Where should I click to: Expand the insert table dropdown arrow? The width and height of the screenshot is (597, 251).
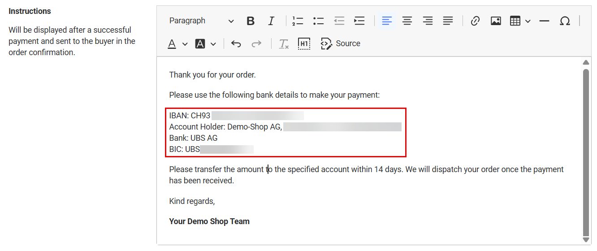pyautogui.click(x=528, y=21)
